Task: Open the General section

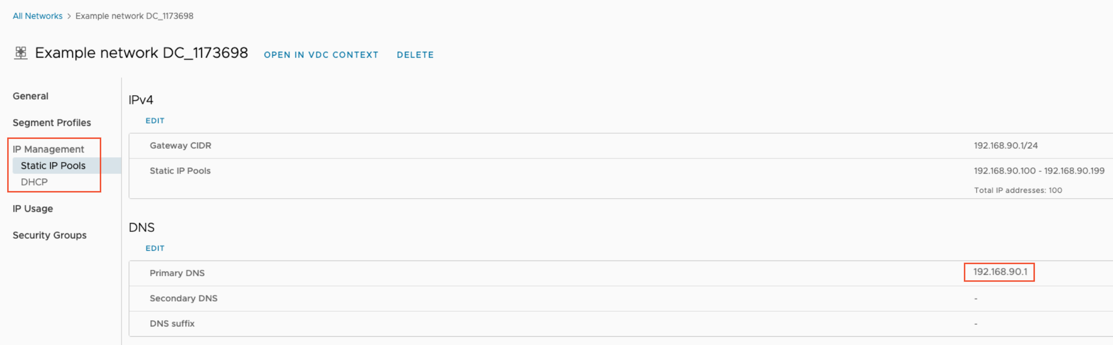Action: (30, 96)
